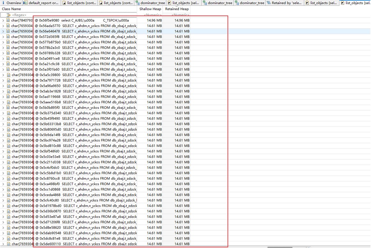
Task: Click the array icon for row 0x5bf548fd0
Action: click(8, 151)
